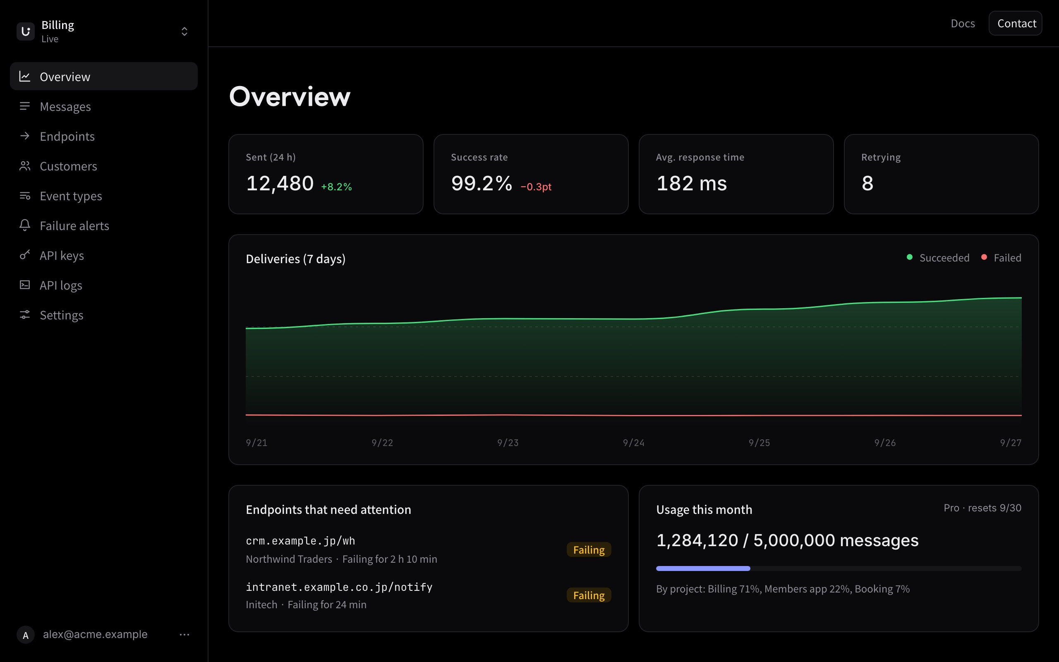Viewport: 1059px width, 662px height.
Task: Click the Failed legend red dot
Action: (x=984, y=257)
